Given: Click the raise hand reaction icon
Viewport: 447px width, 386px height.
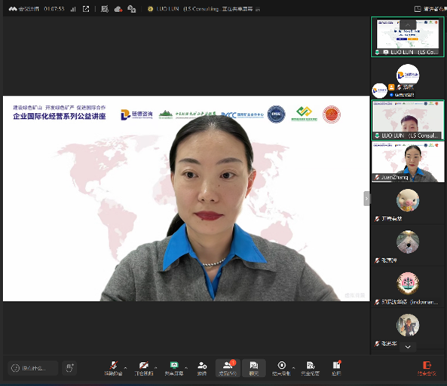Looking at the screenshot, I should click(69, 368).
